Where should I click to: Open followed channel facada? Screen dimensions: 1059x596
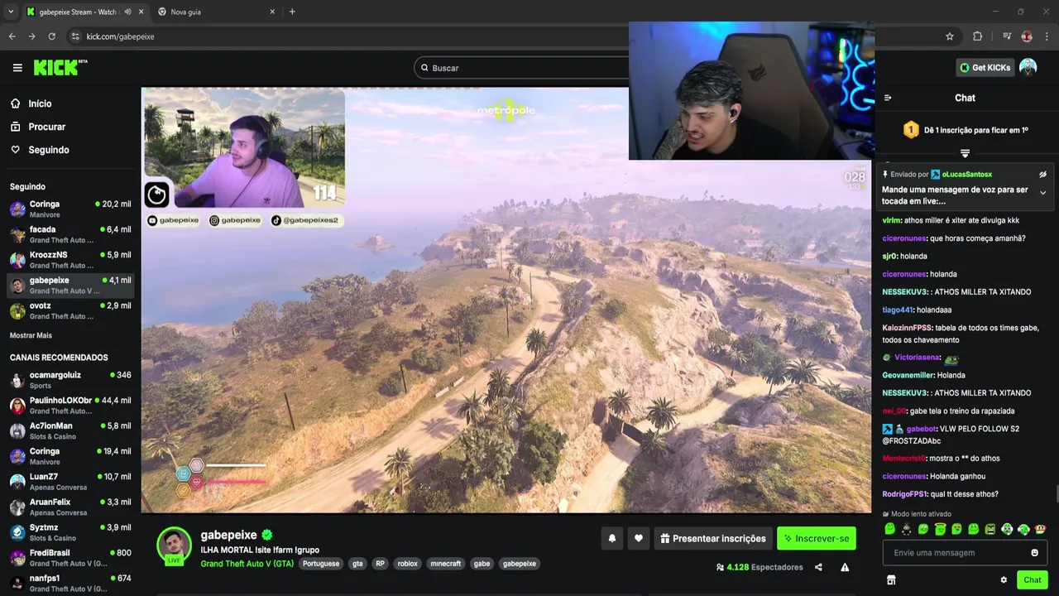(x=69, y=234)
